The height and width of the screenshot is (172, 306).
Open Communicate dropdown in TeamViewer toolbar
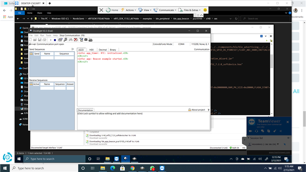point(165,10)
